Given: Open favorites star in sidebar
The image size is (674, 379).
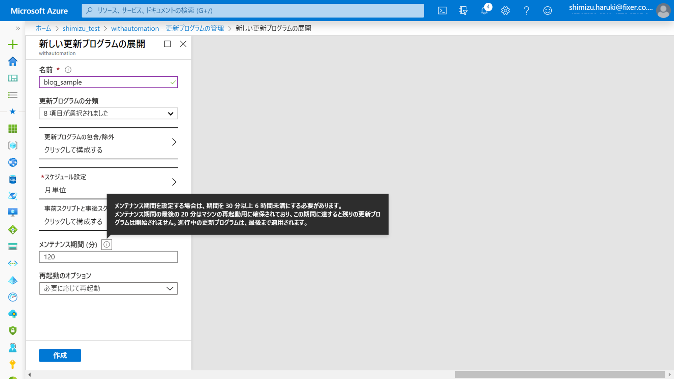Looking at the screenshot, I should coord(13,112).
